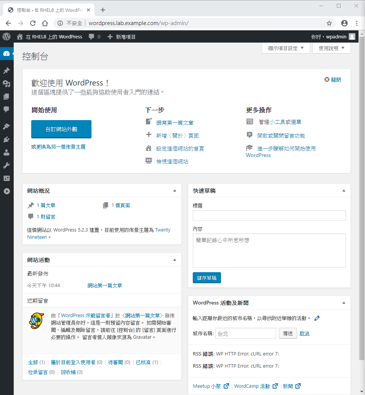Image resolution: width=365 pixels, height=395 pixels.
Task: Open the 回收桶 (0) comments link
Action: pos(72,372)
